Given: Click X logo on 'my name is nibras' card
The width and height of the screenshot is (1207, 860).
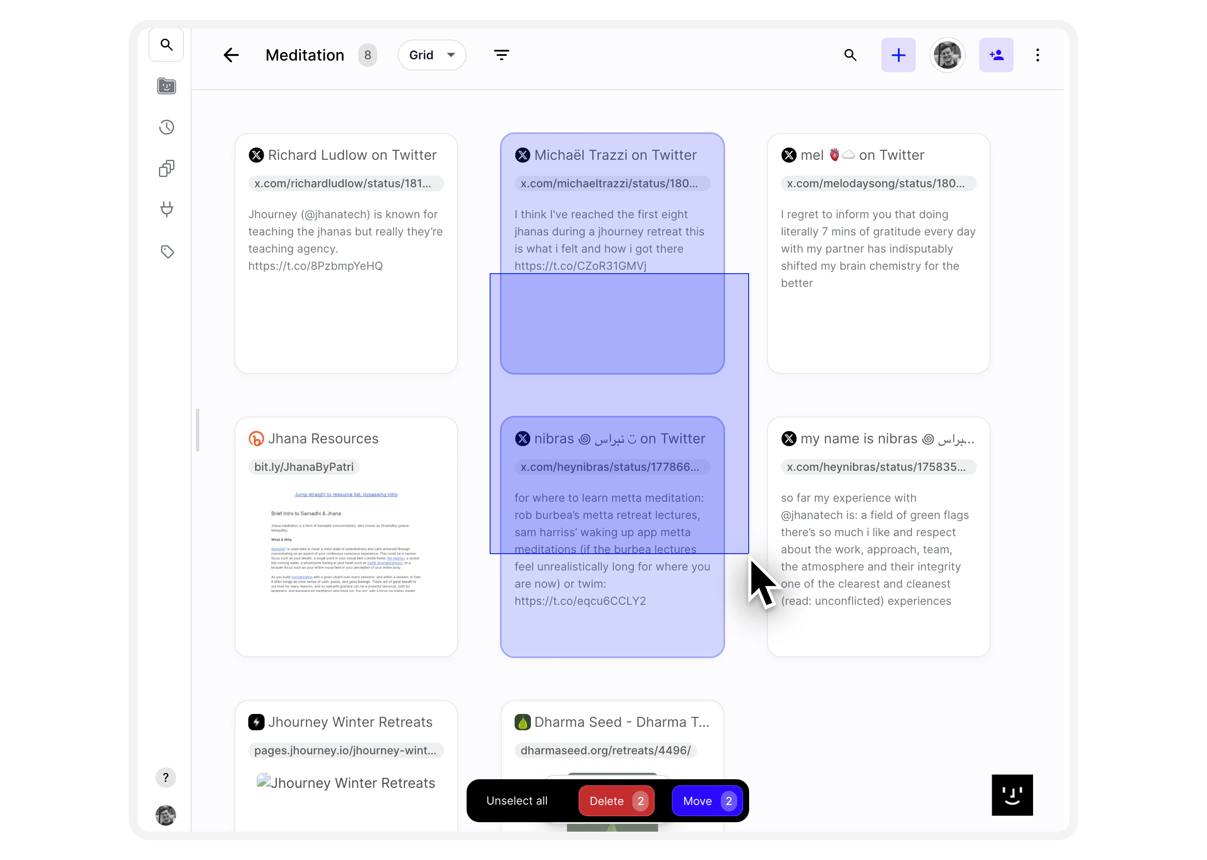Looking at the screenshot, I should pos(789,439).
